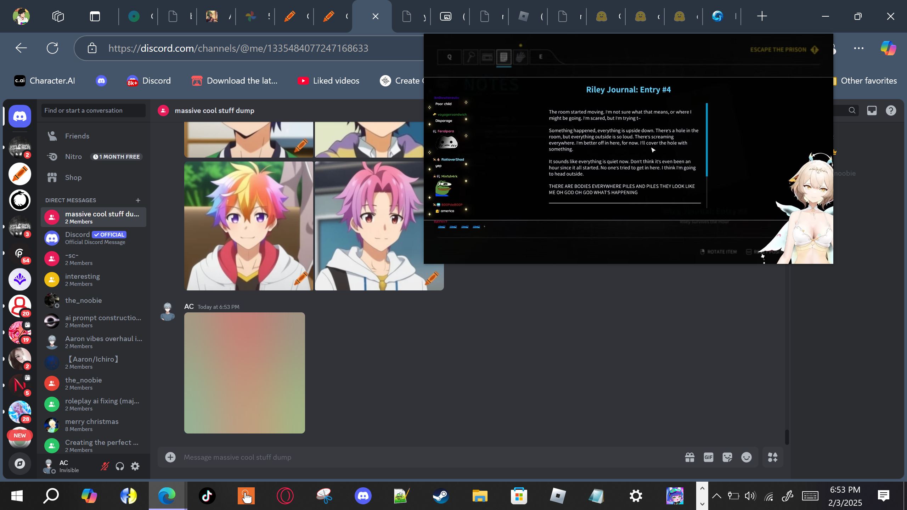Open the 'interesting' group DM
This screenshot has width=907, height=510.
point(94,279)
